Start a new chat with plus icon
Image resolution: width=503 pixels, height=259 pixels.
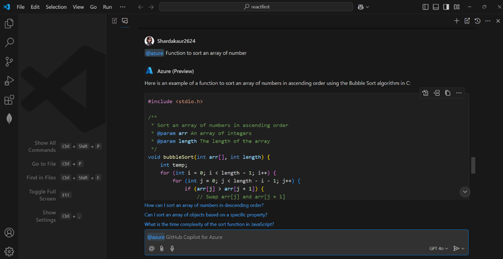point(456,21)
